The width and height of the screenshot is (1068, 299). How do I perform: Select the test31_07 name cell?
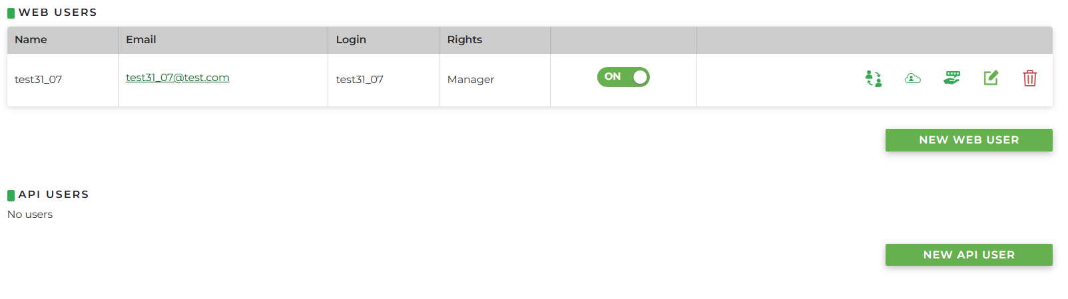coord(39,80)
